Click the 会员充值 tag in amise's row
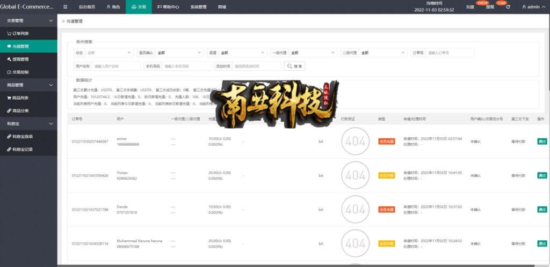 [x=387, y=142]
